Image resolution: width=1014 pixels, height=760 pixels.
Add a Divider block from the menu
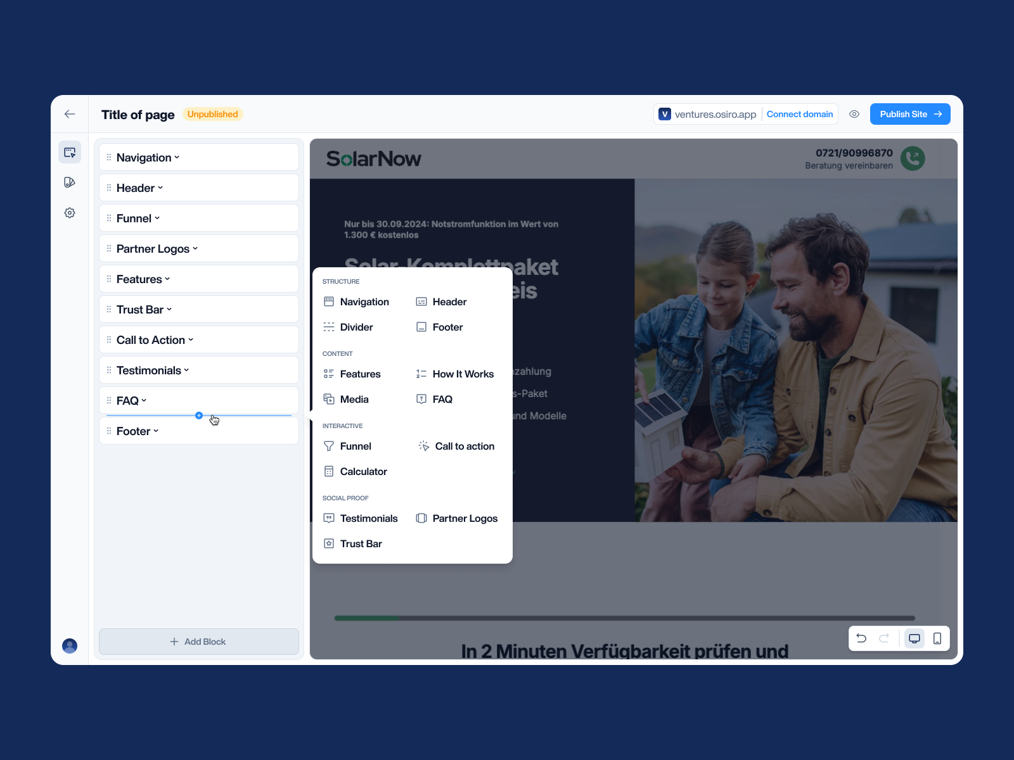click(x=348, y=327)
